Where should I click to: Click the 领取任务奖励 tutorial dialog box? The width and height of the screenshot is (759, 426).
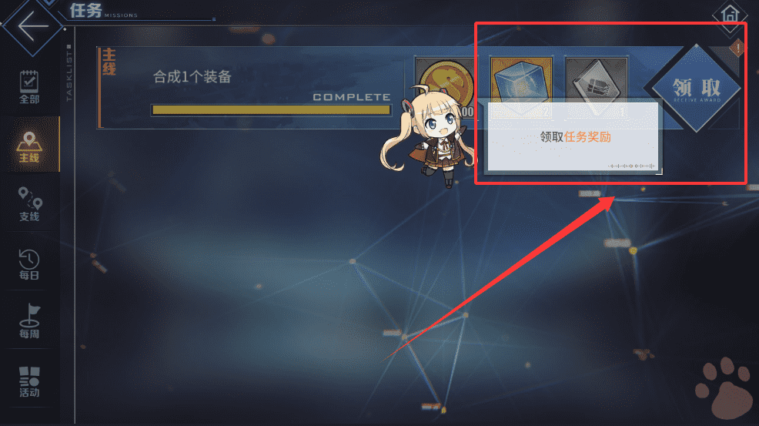pos(574,136)
